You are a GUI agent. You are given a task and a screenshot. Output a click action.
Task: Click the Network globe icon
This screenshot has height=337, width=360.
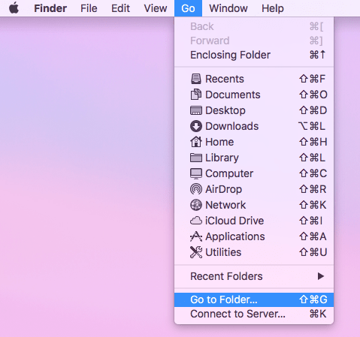(196, 205)
